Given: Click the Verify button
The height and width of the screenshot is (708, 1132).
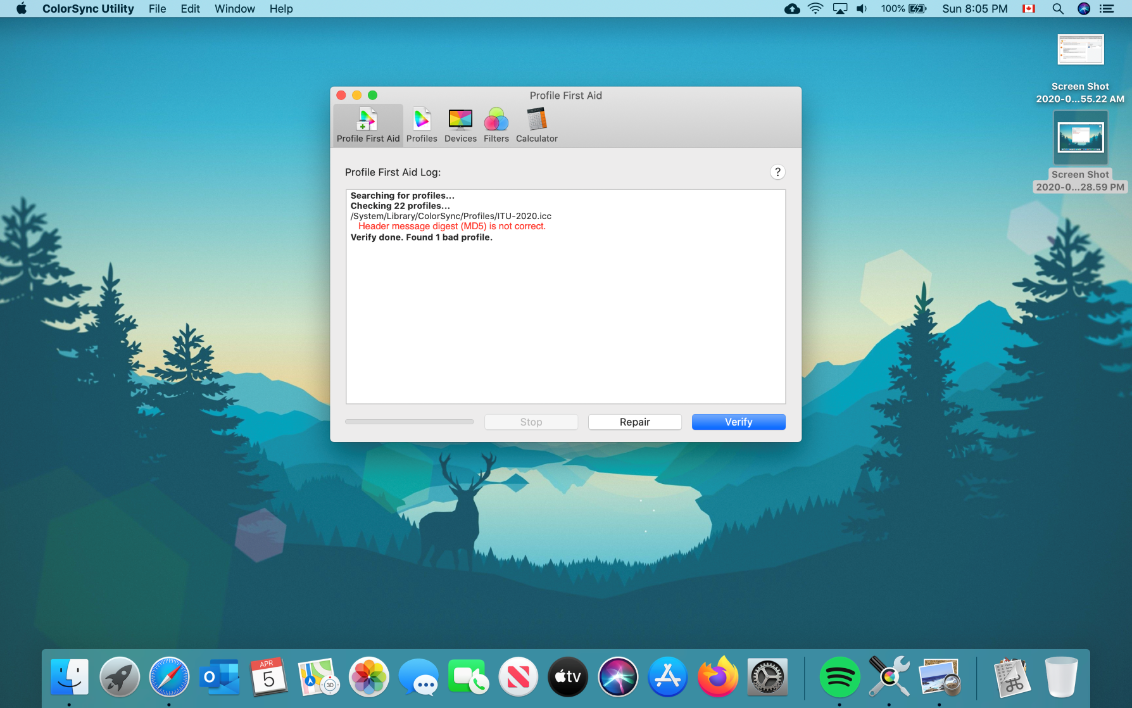Looking at the screenshot, I should click(739, 422).
